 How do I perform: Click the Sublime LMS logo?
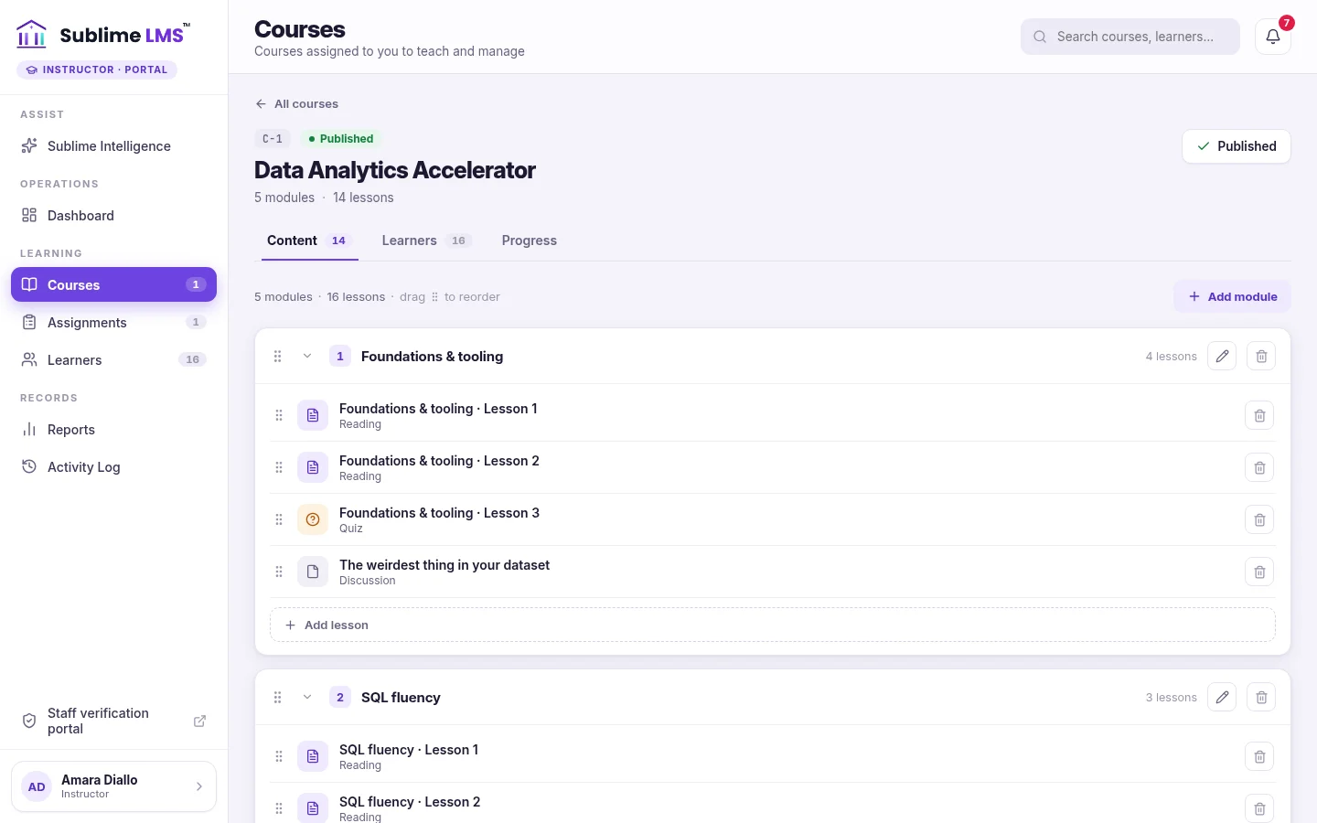[x=104, y=35]
